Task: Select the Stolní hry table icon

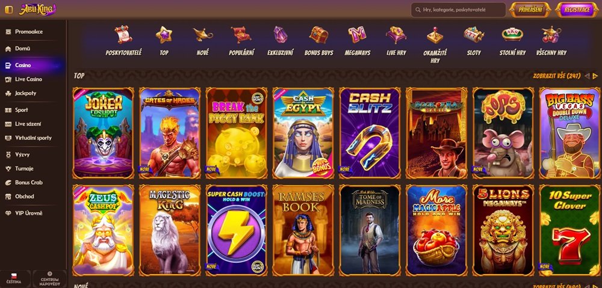Action: pos(512,34)
